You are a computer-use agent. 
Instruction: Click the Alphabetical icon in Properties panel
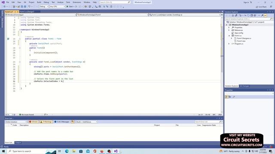(230, 97)
